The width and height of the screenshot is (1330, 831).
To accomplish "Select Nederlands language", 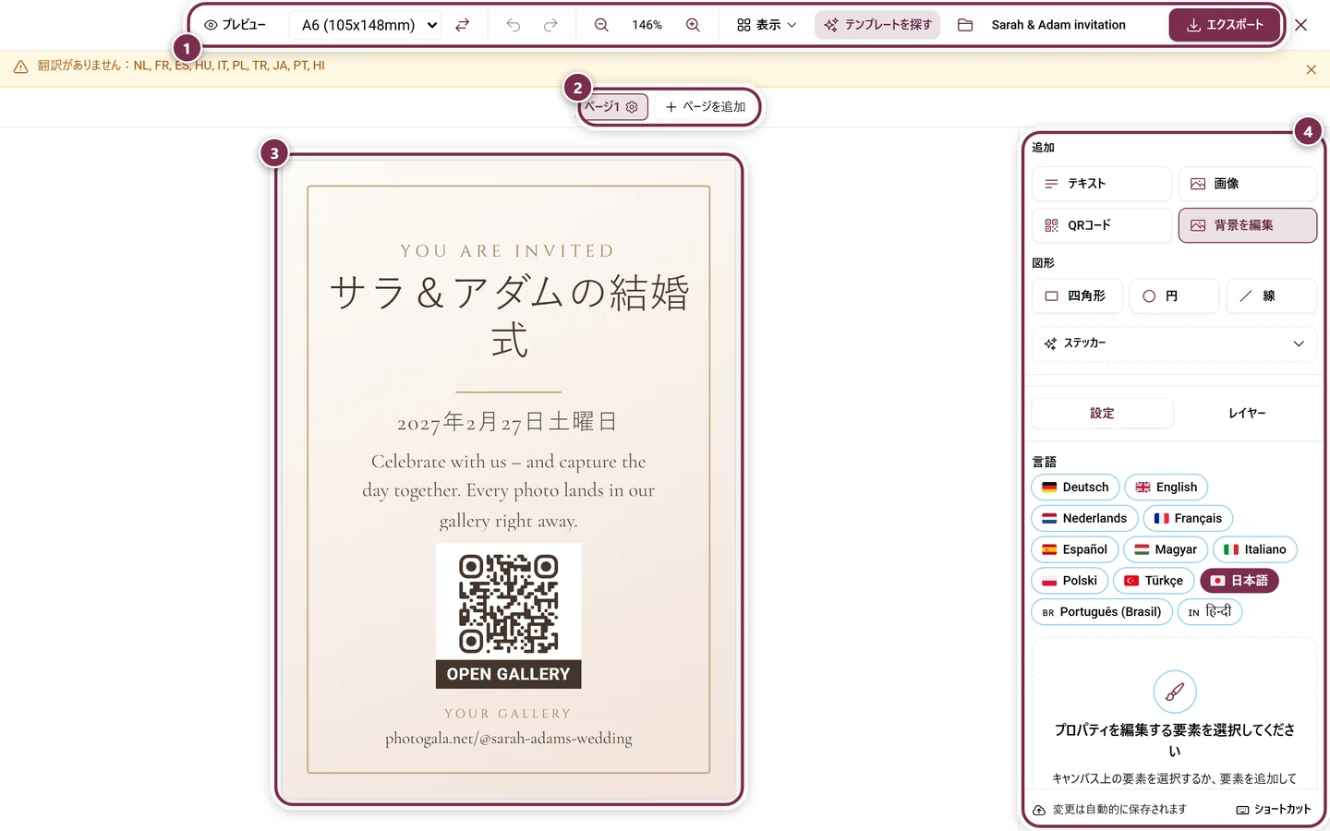I will pos(1084,519).
